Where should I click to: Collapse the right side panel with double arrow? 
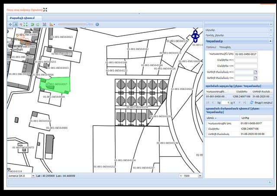tap(271, 25)
